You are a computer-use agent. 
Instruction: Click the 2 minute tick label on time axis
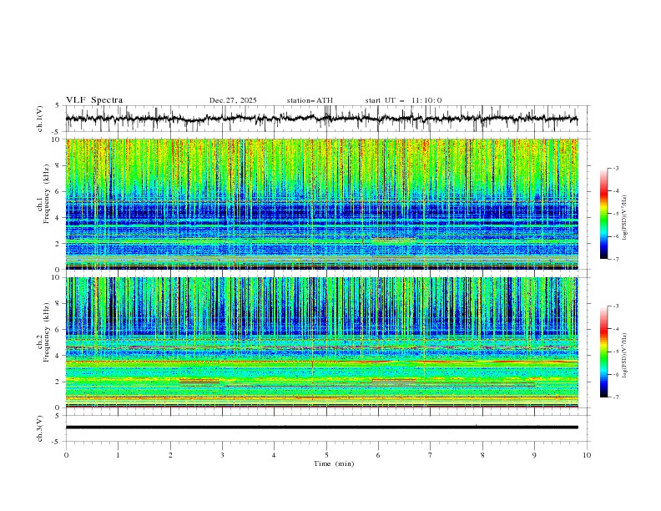pos(170,455)
